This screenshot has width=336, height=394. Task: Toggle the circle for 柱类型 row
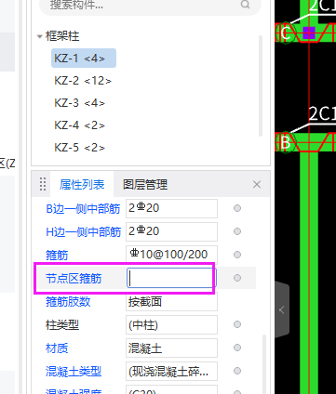pyautogui.click(x=237, y=324)
